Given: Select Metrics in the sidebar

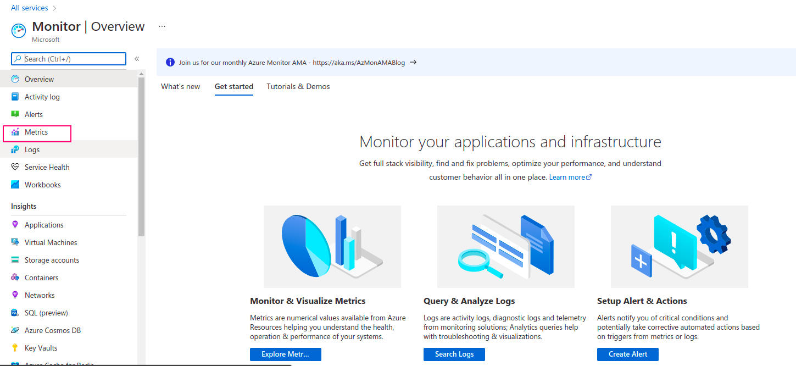Looking at the screenshot, I should tap(69, 132).
